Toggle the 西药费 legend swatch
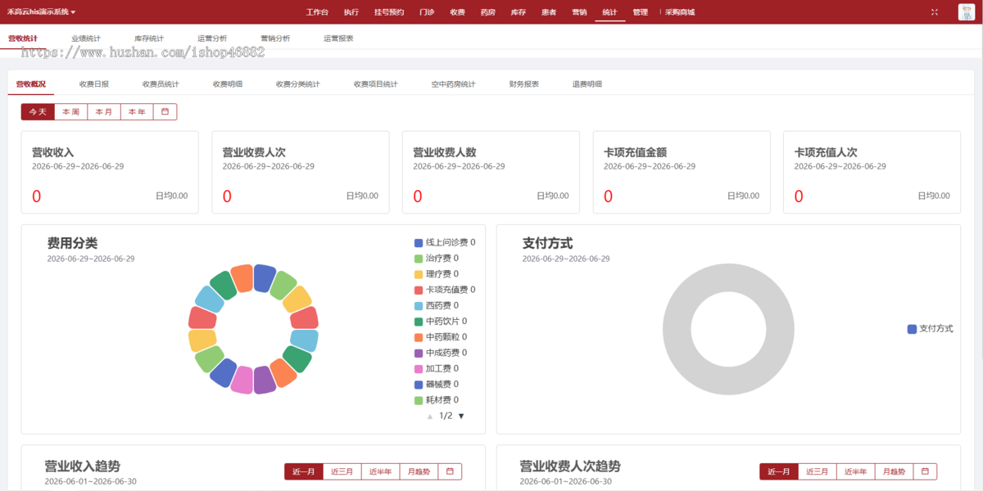 419,306
